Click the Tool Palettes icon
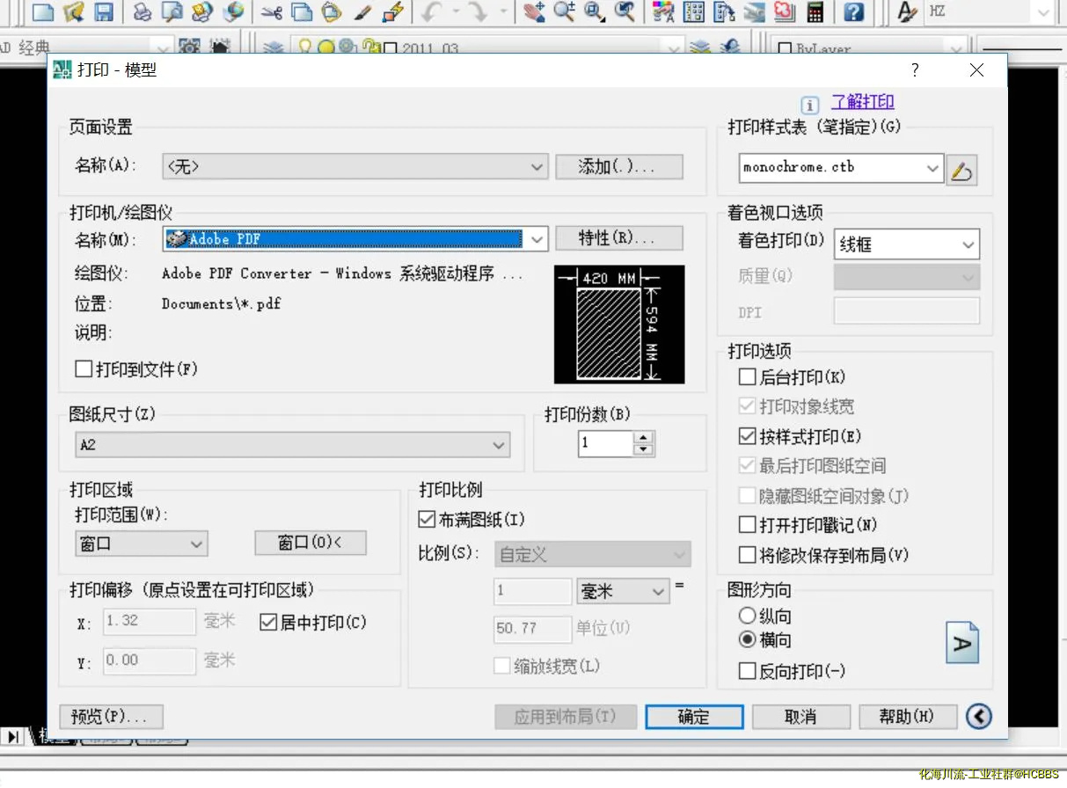1067x788 pixels. [x=724, y=12]
